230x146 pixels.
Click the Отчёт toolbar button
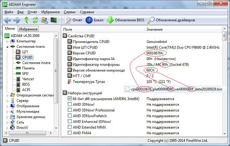[x=73, y=20]
